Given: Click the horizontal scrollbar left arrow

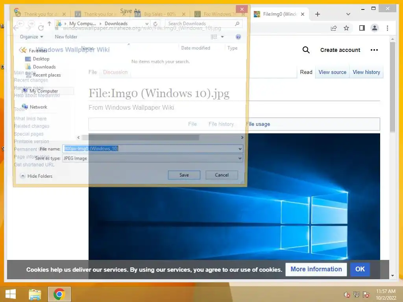Looking at the screenshot, I should click(78, 137).
